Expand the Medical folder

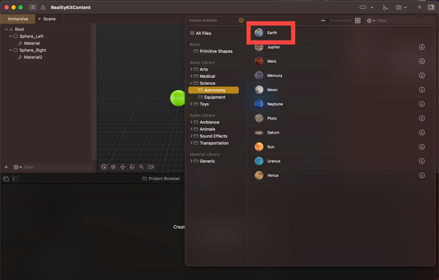(191, 76)
